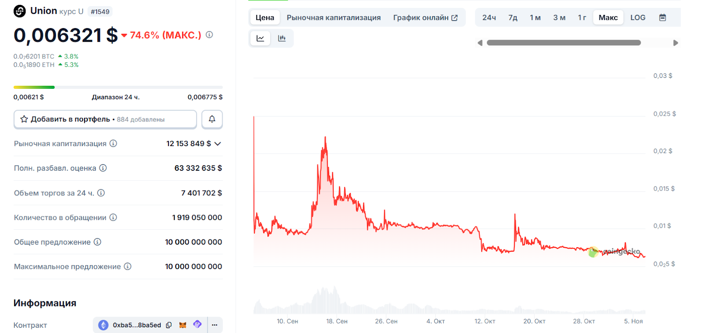Click the info icon beside market capitalization
The width and height of the screenshot is (704, 333).
[114, 143]
